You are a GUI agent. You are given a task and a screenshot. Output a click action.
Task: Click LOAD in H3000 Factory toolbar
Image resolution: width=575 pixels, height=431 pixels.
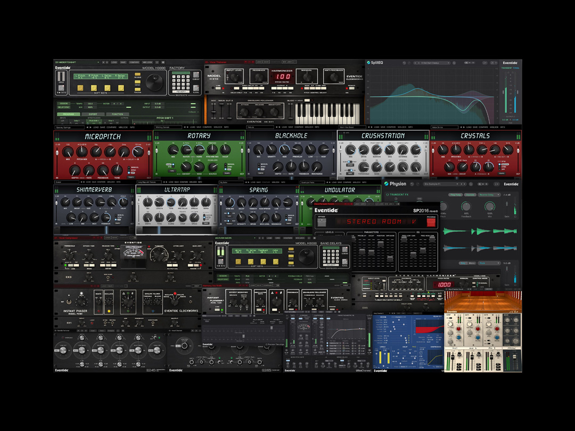click(x=114, y=62)
